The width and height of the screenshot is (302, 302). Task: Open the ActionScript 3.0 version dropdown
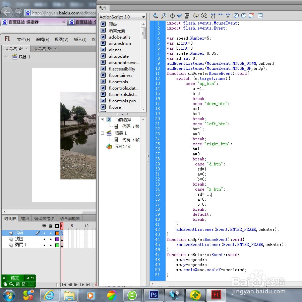pyautogui.click(x=122, y=17)
